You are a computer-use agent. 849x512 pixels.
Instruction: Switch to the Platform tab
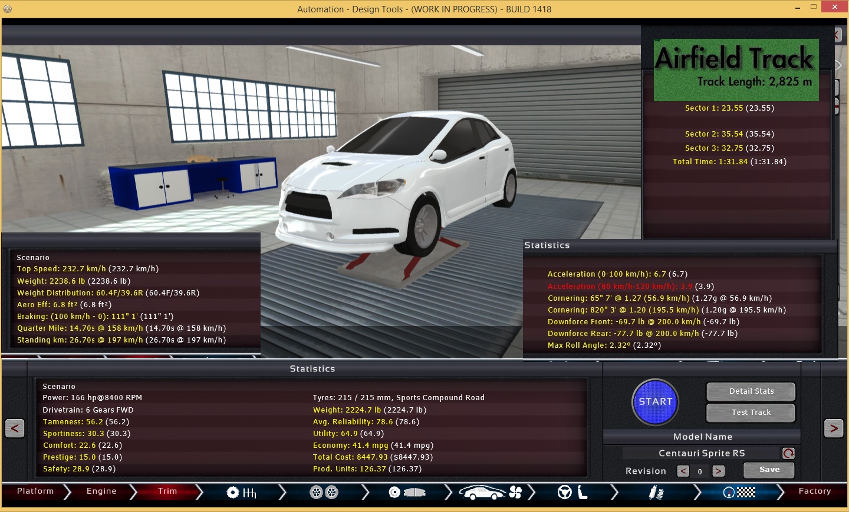pyautogui.click(x=35, y=491)
